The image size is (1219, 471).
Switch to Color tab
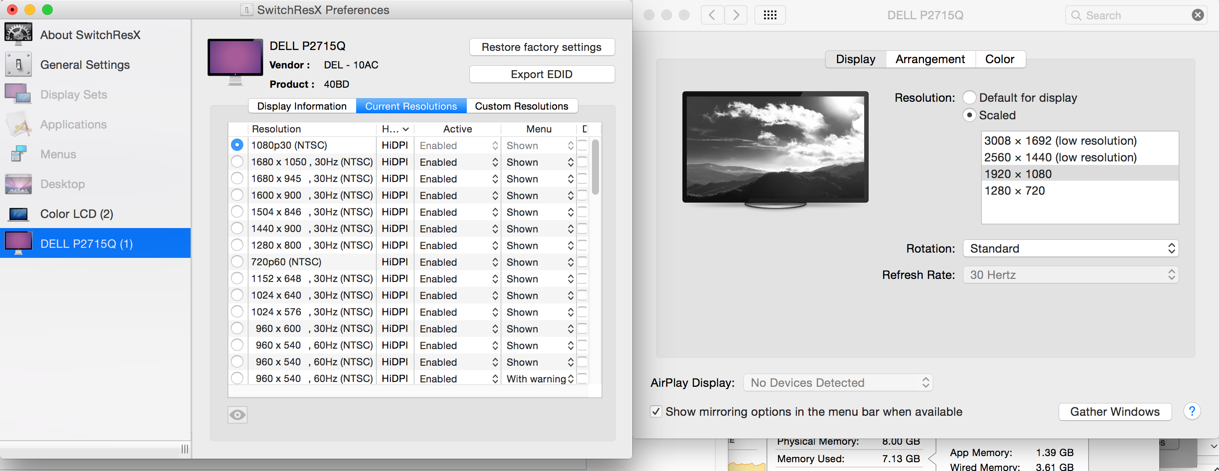[999, 59]
